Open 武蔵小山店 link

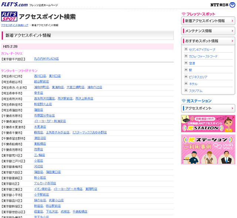click(x=56, y=200)
